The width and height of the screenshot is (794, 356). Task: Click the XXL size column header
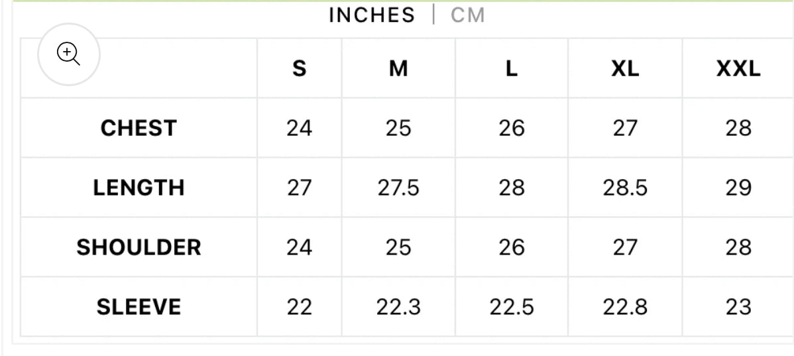pyautogui.click(x=738, y=68)
